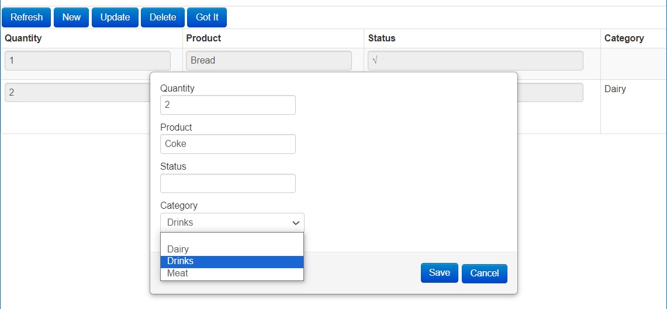667x309 pixels.
Task: Focus the Quantity field in dialog
Action: pyautogui.click(x=227, y=105)
